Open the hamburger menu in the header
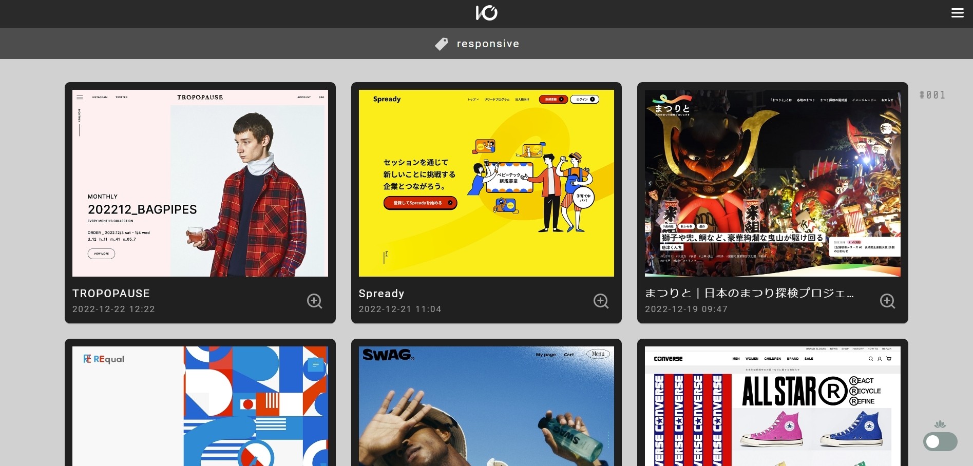 (x=957, y=13)
